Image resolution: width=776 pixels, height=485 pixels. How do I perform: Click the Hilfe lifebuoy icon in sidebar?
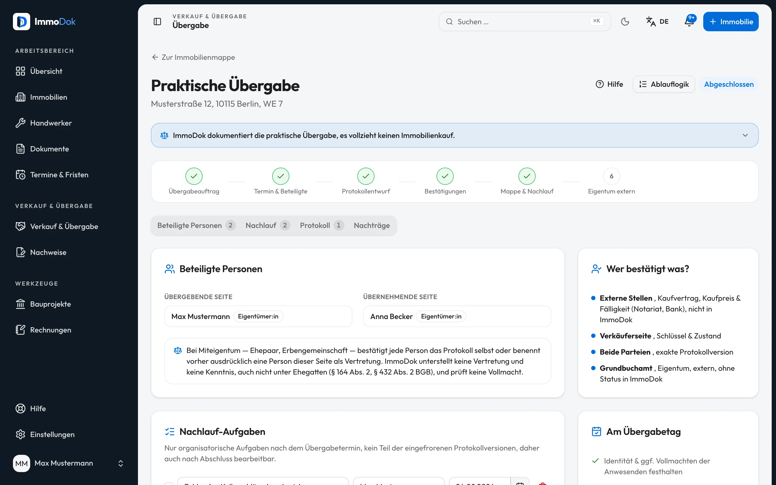(x=20, y=408)
